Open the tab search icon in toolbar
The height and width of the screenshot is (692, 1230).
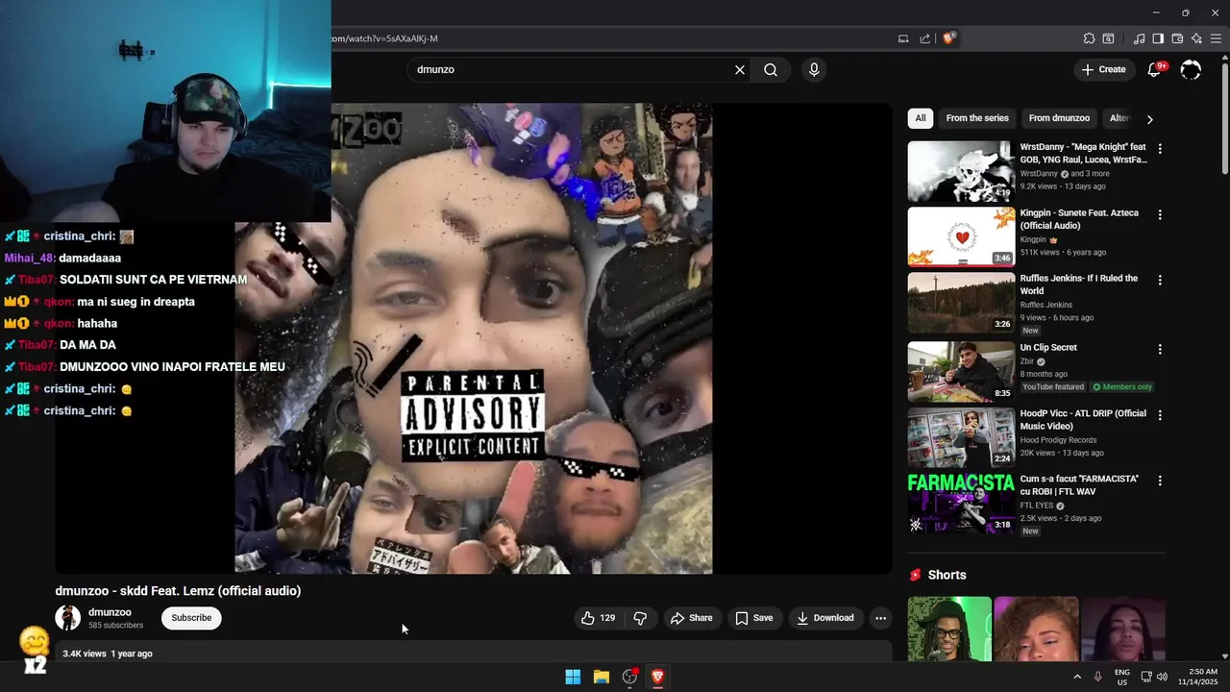point(1108,38)
